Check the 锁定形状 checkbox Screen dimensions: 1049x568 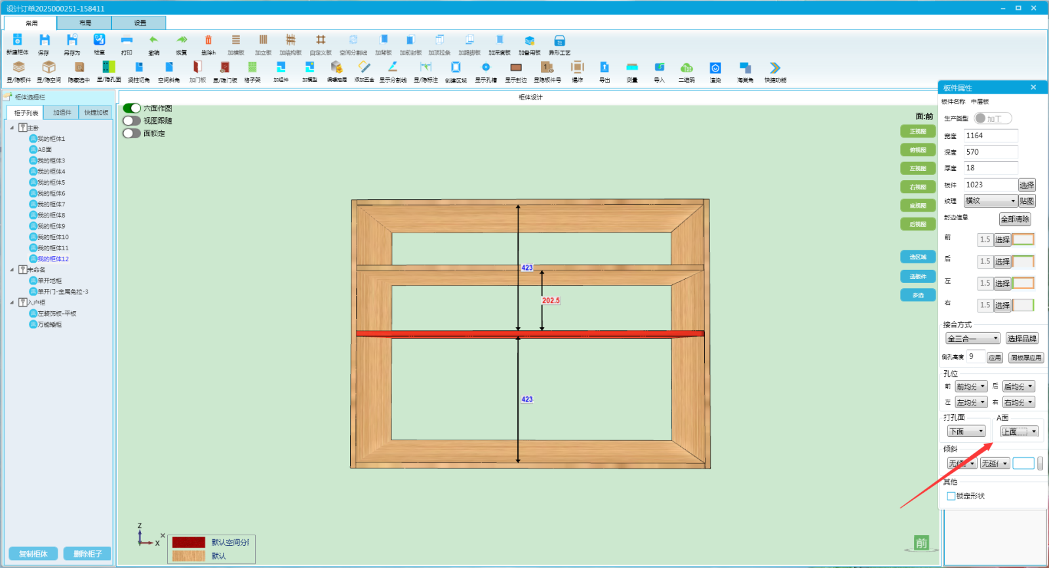(x=951, y=497)
